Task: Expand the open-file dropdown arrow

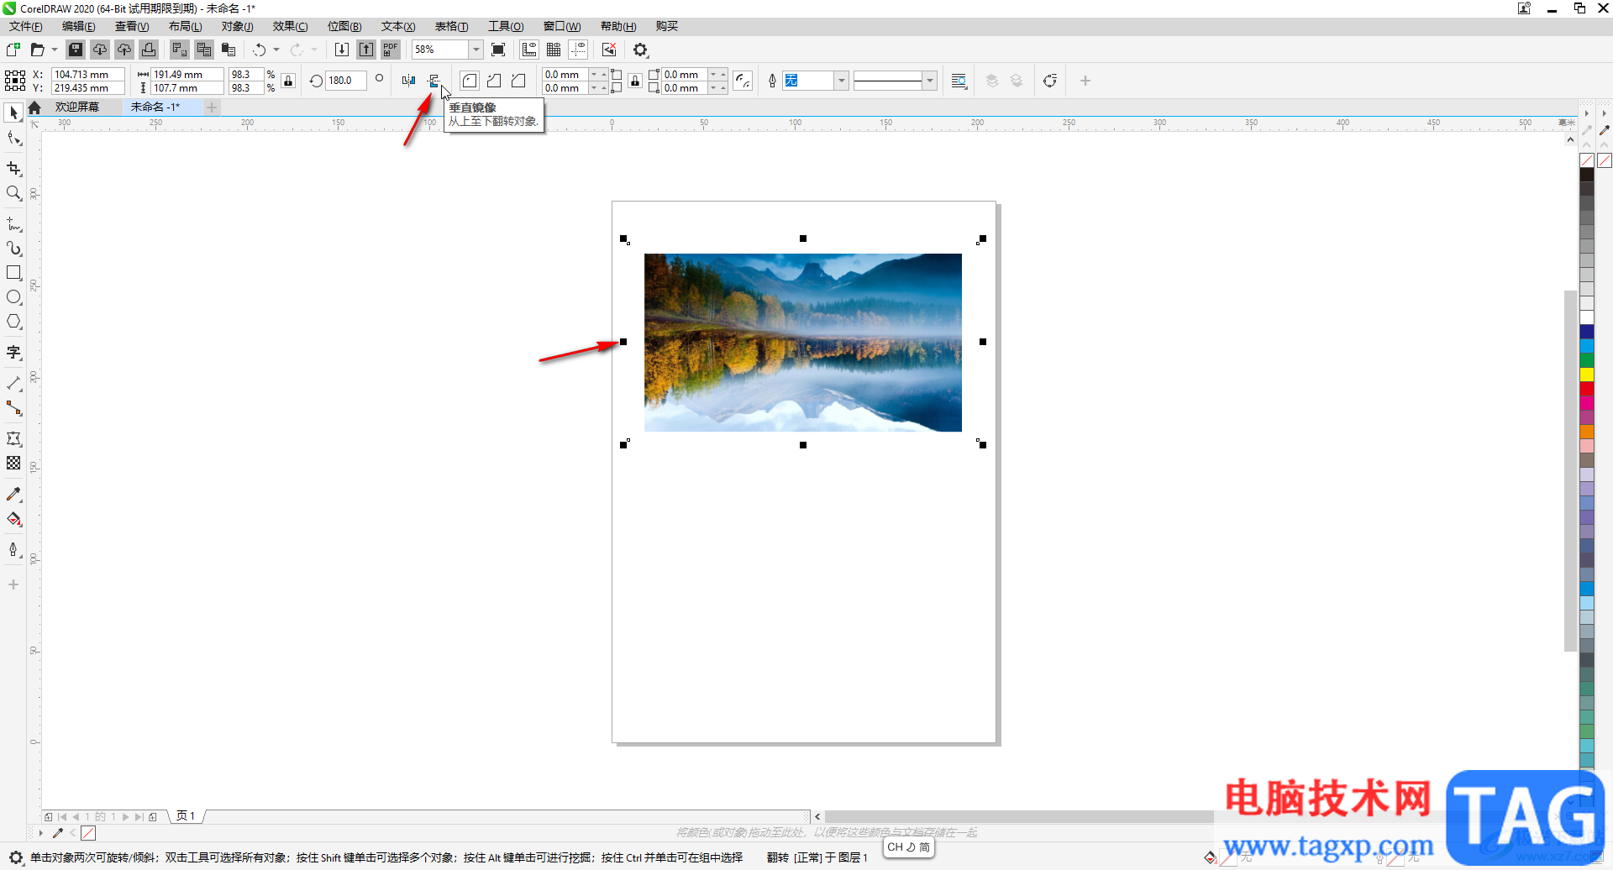Action: [55, 50]
